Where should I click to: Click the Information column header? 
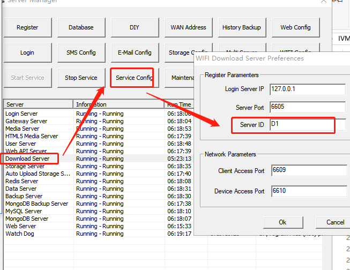[x=119, y=104]
